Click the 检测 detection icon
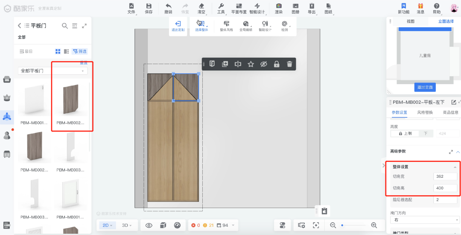Viewport: 461px width, 235px height. (x=284, y=23)
